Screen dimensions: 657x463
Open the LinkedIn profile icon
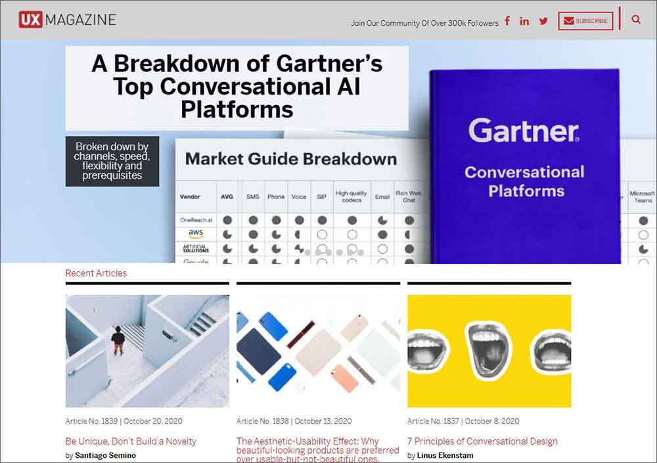[524, 21]
